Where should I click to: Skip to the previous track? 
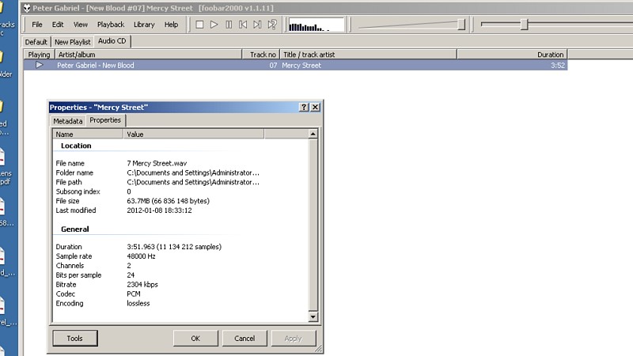(x=243, y=25)
